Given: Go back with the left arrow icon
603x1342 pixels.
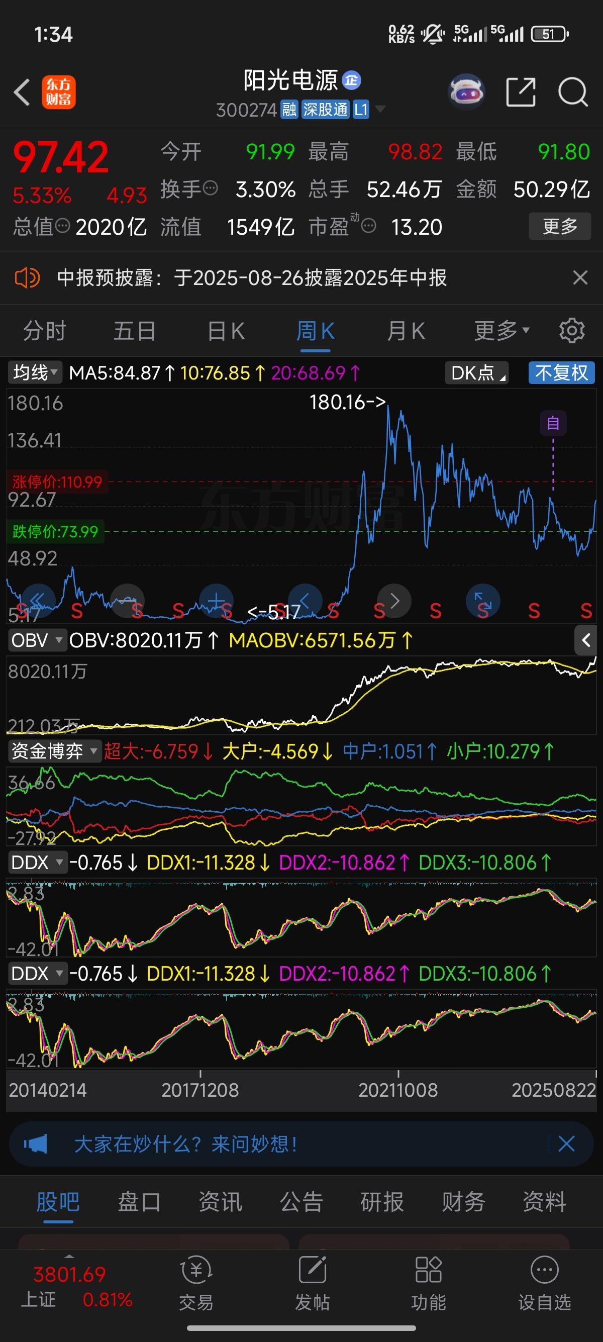Looking at the screenshot, I should click(22, 92).
